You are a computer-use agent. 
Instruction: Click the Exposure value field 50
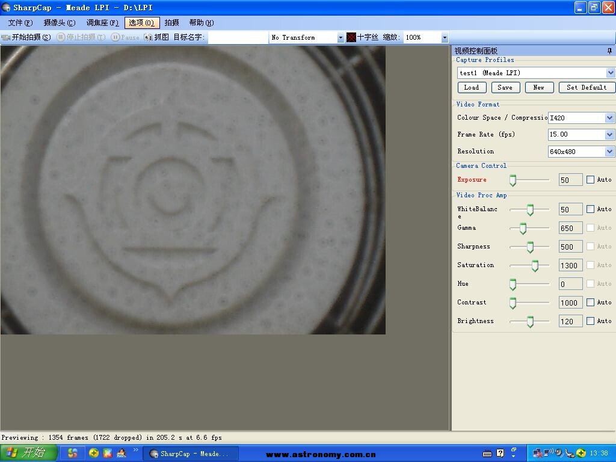[570, 180]
